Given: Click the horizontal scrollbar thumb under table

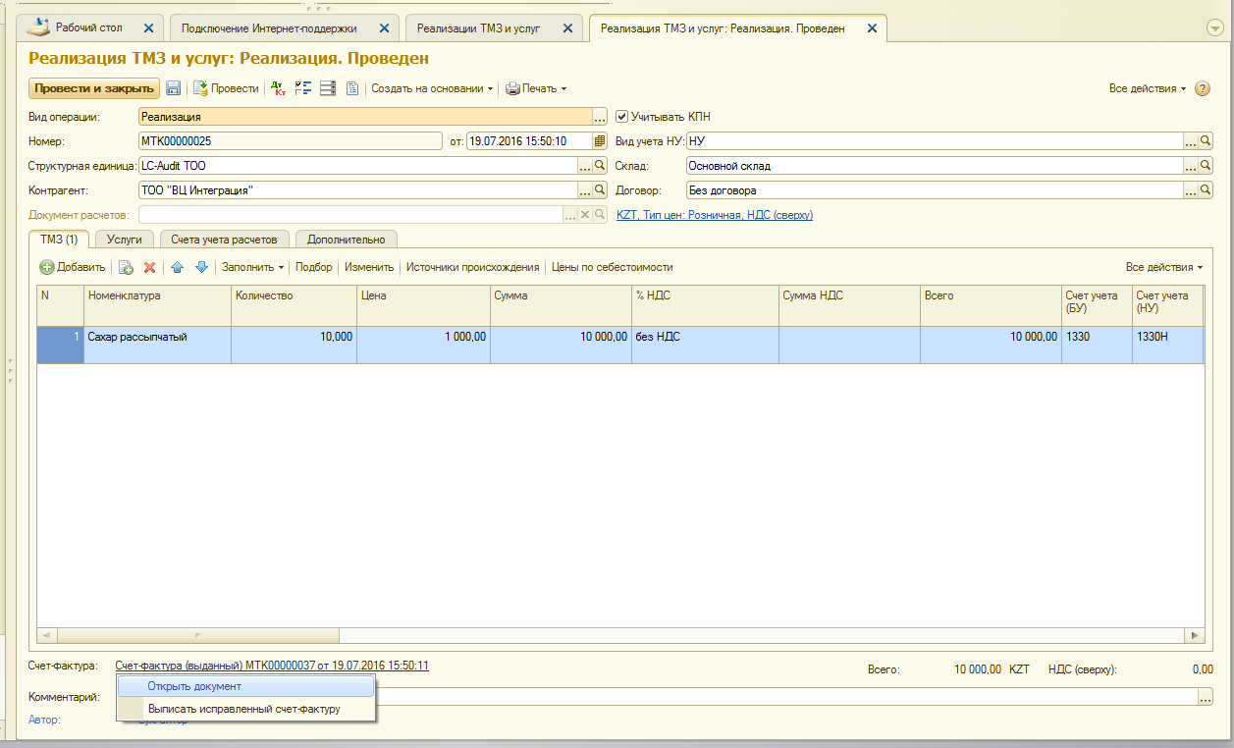Looking at the screenshot, I should point(197,635).
